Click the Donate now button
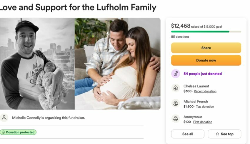 [x=206, y=60]
